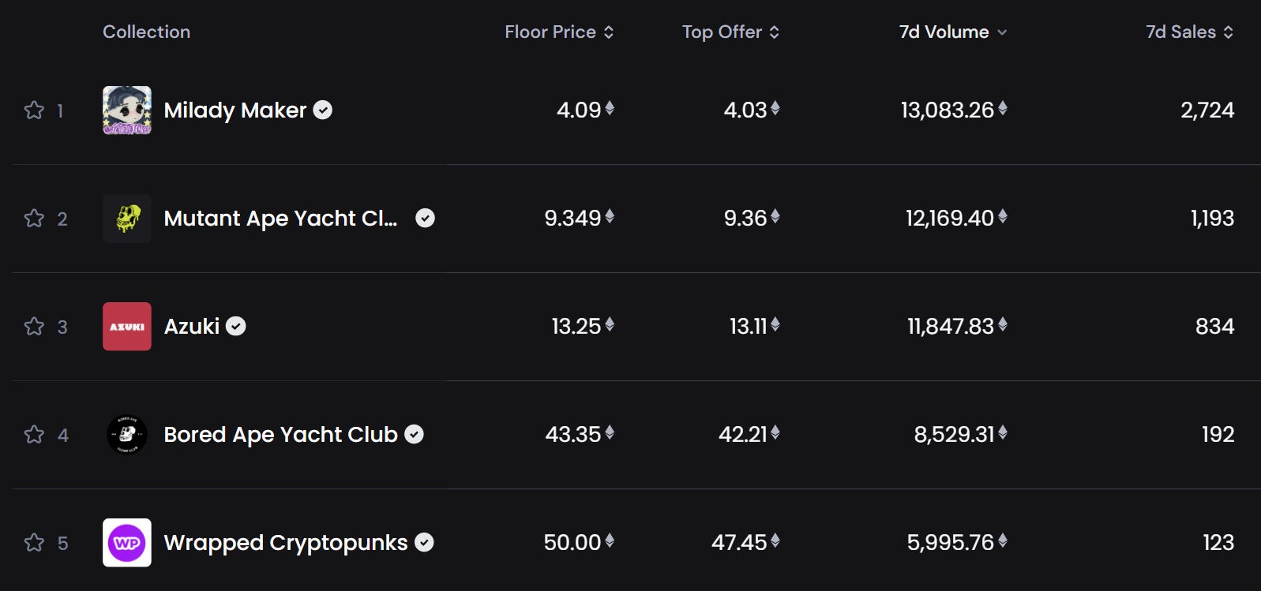The width and height of the screenshot is (1261, 591).
Task: Open the Wrapped Cryptopunks collection name
Action: point(286,543)
